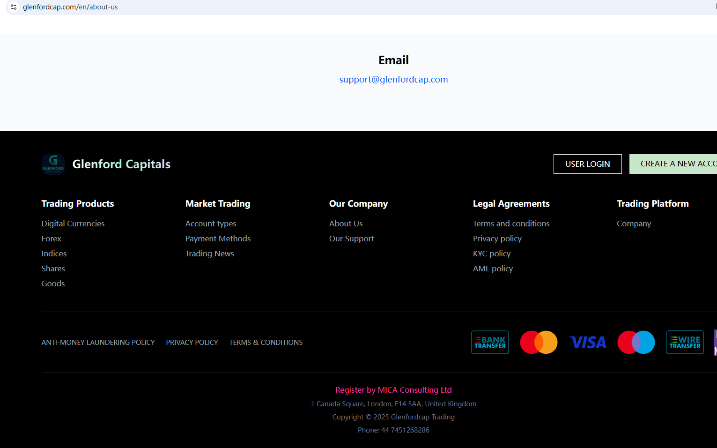Open Company link under Trading Platform
The width and height of the screenshot is (717, 448).
tap(634, 224)
